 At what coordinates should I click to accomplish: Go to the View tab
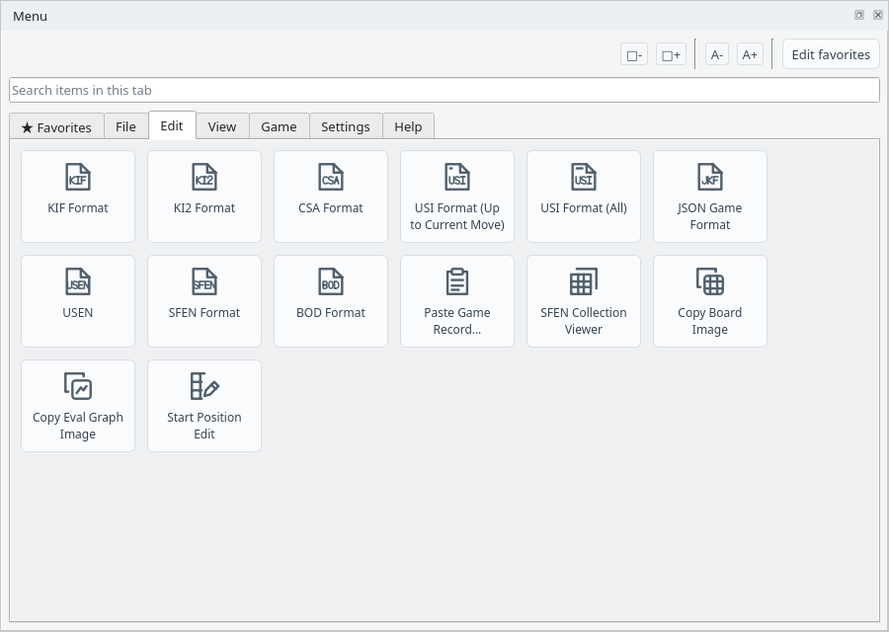[x=222, y=126]
